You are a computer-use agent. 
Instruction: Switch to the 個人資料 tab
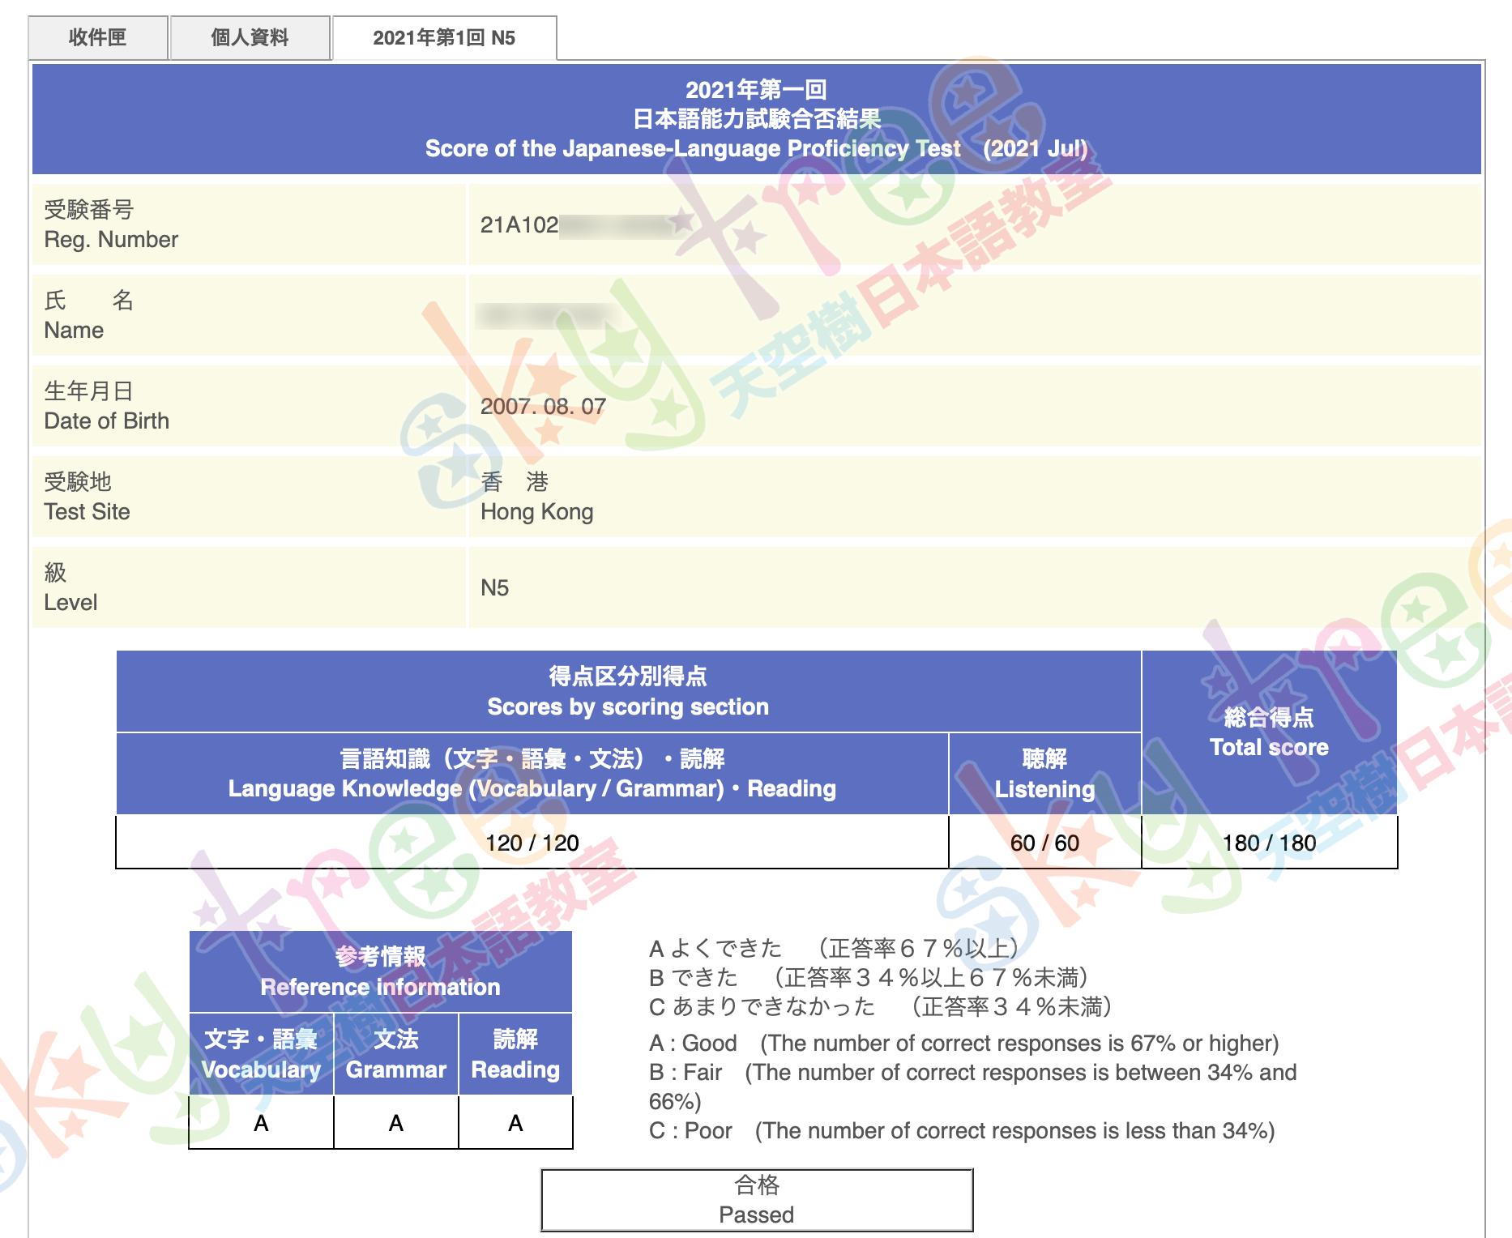250,37
